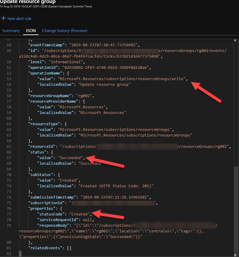Click the "Microsoft Resources" localizedValue on line 59
This screenshot has width=239, height=257.
[x=102, y=113]
